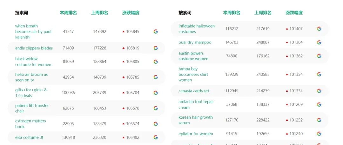Click Google icon beside estrogen matters book
The image size is (343, 145).
(x=156, y=124)
